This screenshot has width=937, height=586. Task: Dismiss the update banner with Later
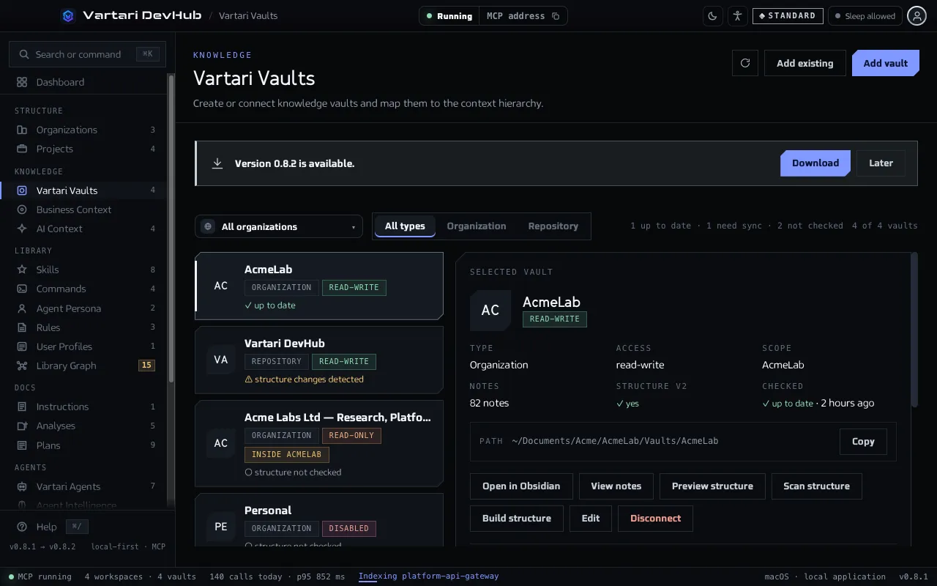point(881,163)
